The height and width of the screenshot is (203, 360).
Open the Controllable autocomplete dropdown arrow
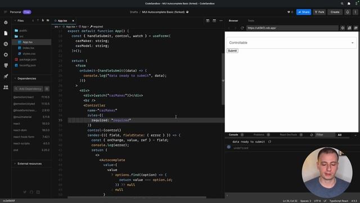353,43
